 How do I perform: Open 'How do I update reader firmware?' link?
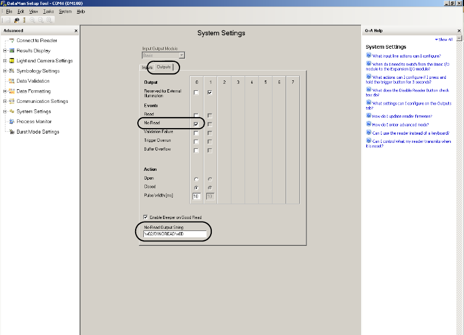(x=402, y=116)
